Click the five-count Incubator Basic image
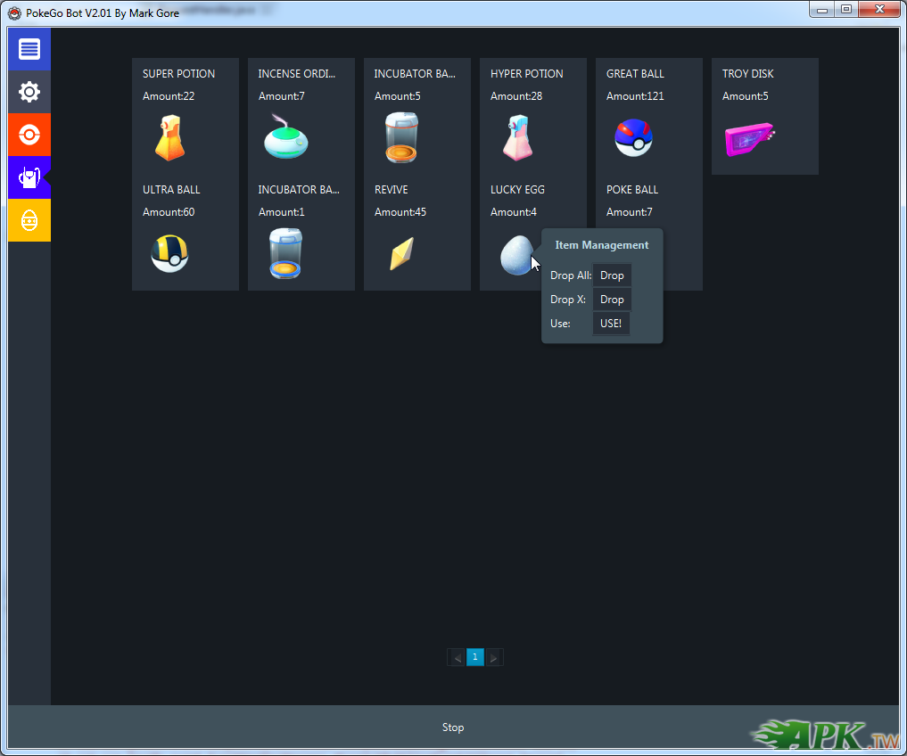Viewport: 907px width, 756px height. (401, 137)
